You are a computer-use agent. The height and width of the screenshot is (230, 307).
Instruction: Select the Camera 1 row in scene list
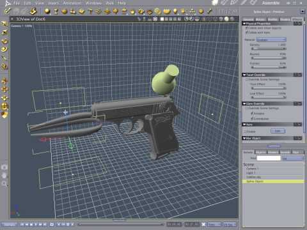(273, 169)
